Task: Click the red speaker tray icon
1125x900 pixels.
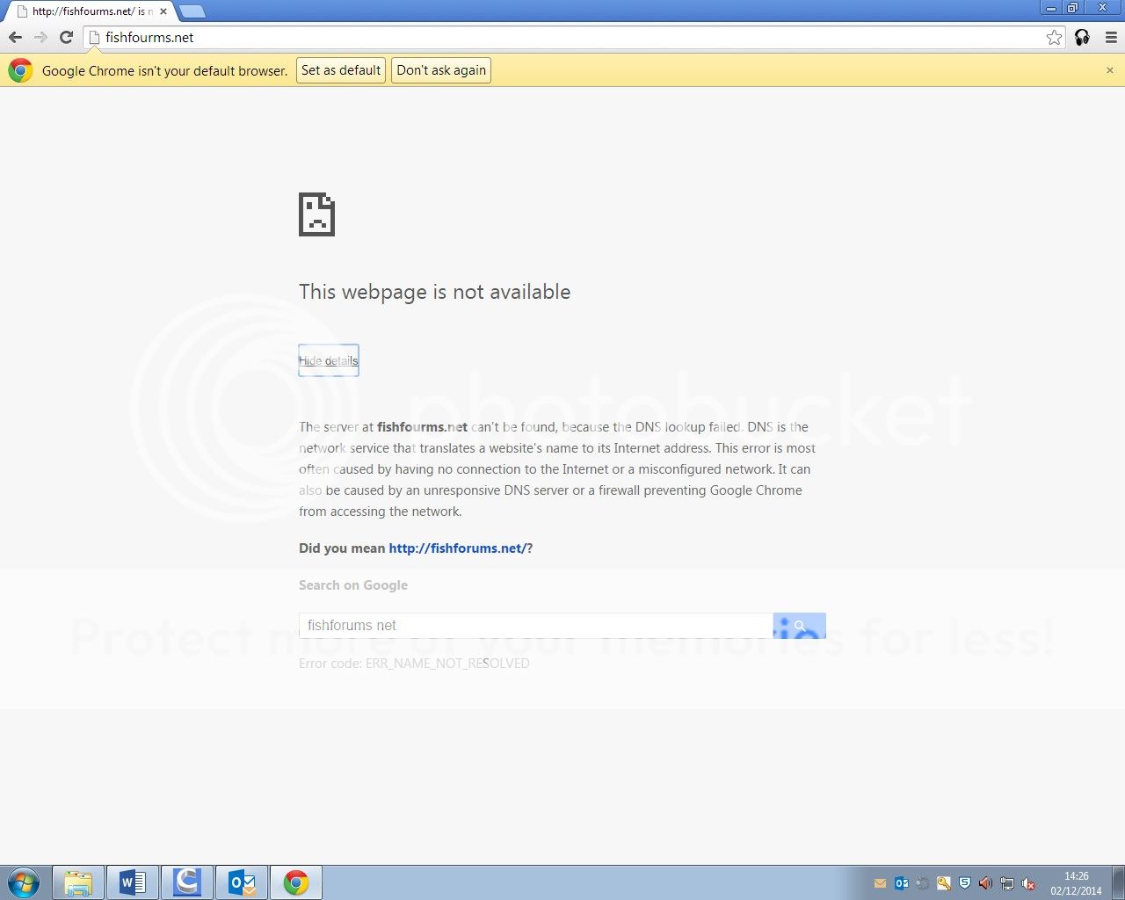Action: (x=986, y=883)
